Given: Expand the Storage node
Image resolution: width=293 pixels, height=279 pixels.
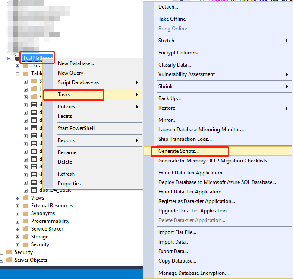Looking at the screenshot, I should click(x=17, y=237).
